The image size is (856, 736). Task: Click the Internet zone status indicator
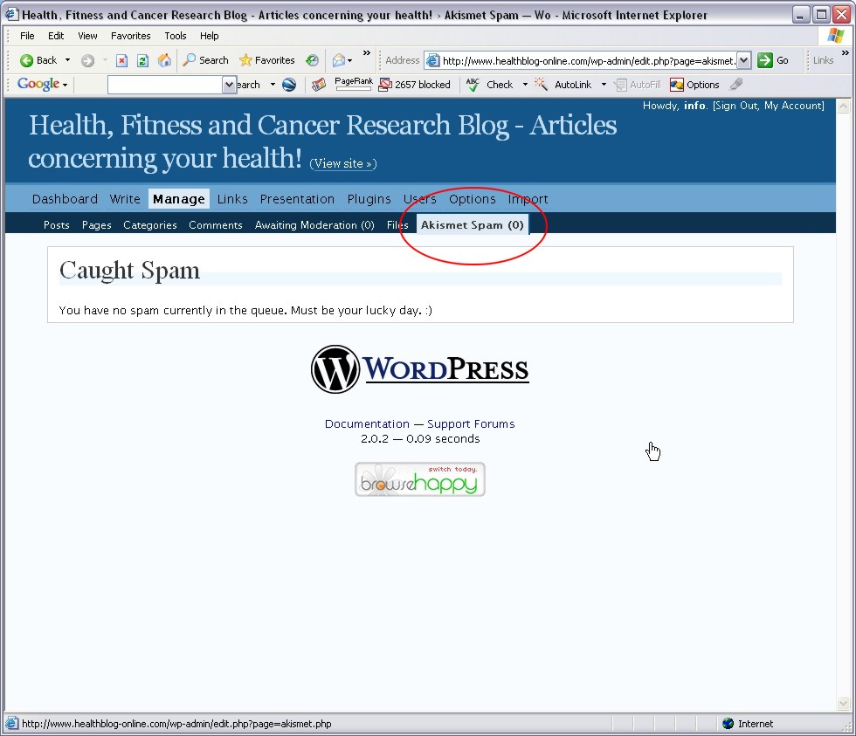[x=748, y=724]
